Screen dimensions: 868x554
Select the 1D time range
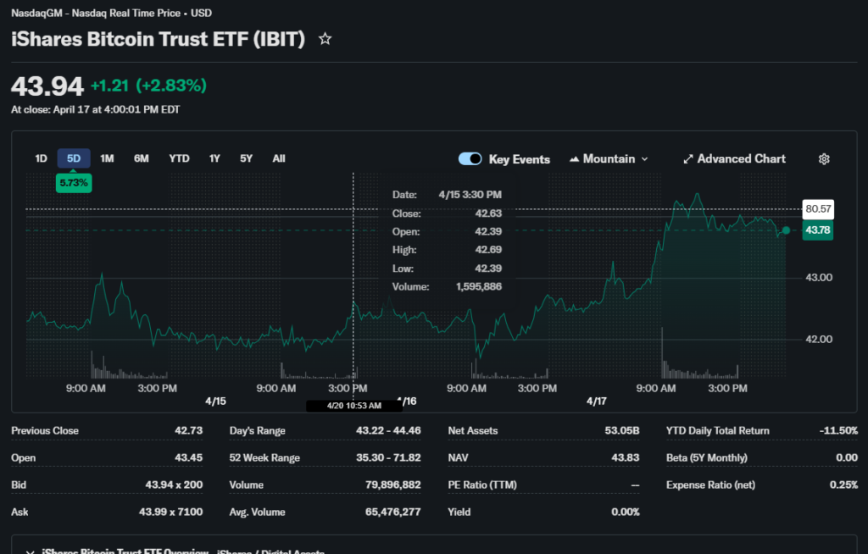[x=41, y=158]
